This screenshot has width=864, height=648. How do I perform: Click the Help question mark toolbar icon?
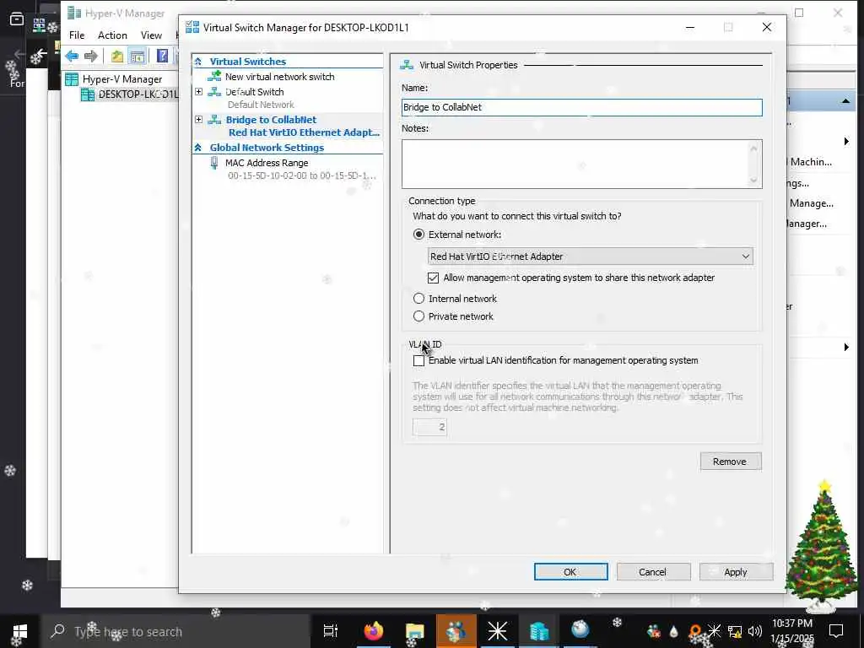[x=162, y=56]
